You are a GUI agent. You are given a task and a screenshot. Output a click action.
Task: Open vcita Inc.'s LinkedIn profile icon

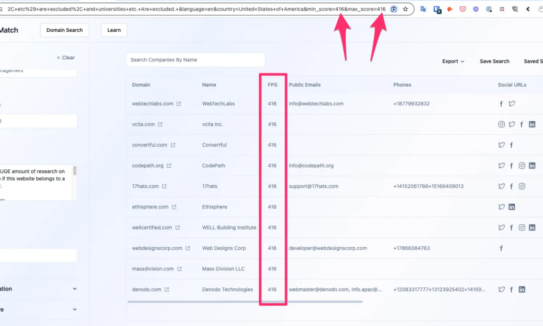click(532, 124)
